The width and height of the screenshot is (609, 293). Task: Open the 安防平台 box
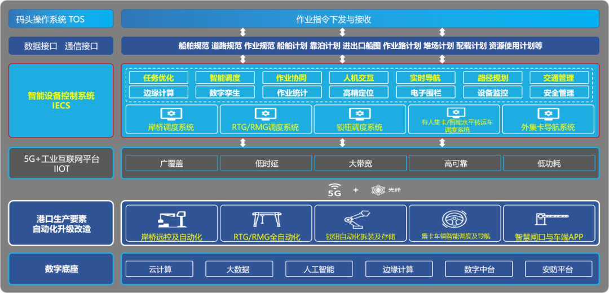pos(558,269)
